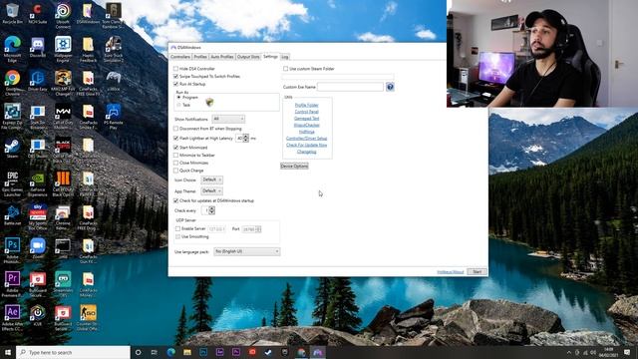The image size is (638, 359).
Task: Open the Control Panel link
Action: (307, 112)
